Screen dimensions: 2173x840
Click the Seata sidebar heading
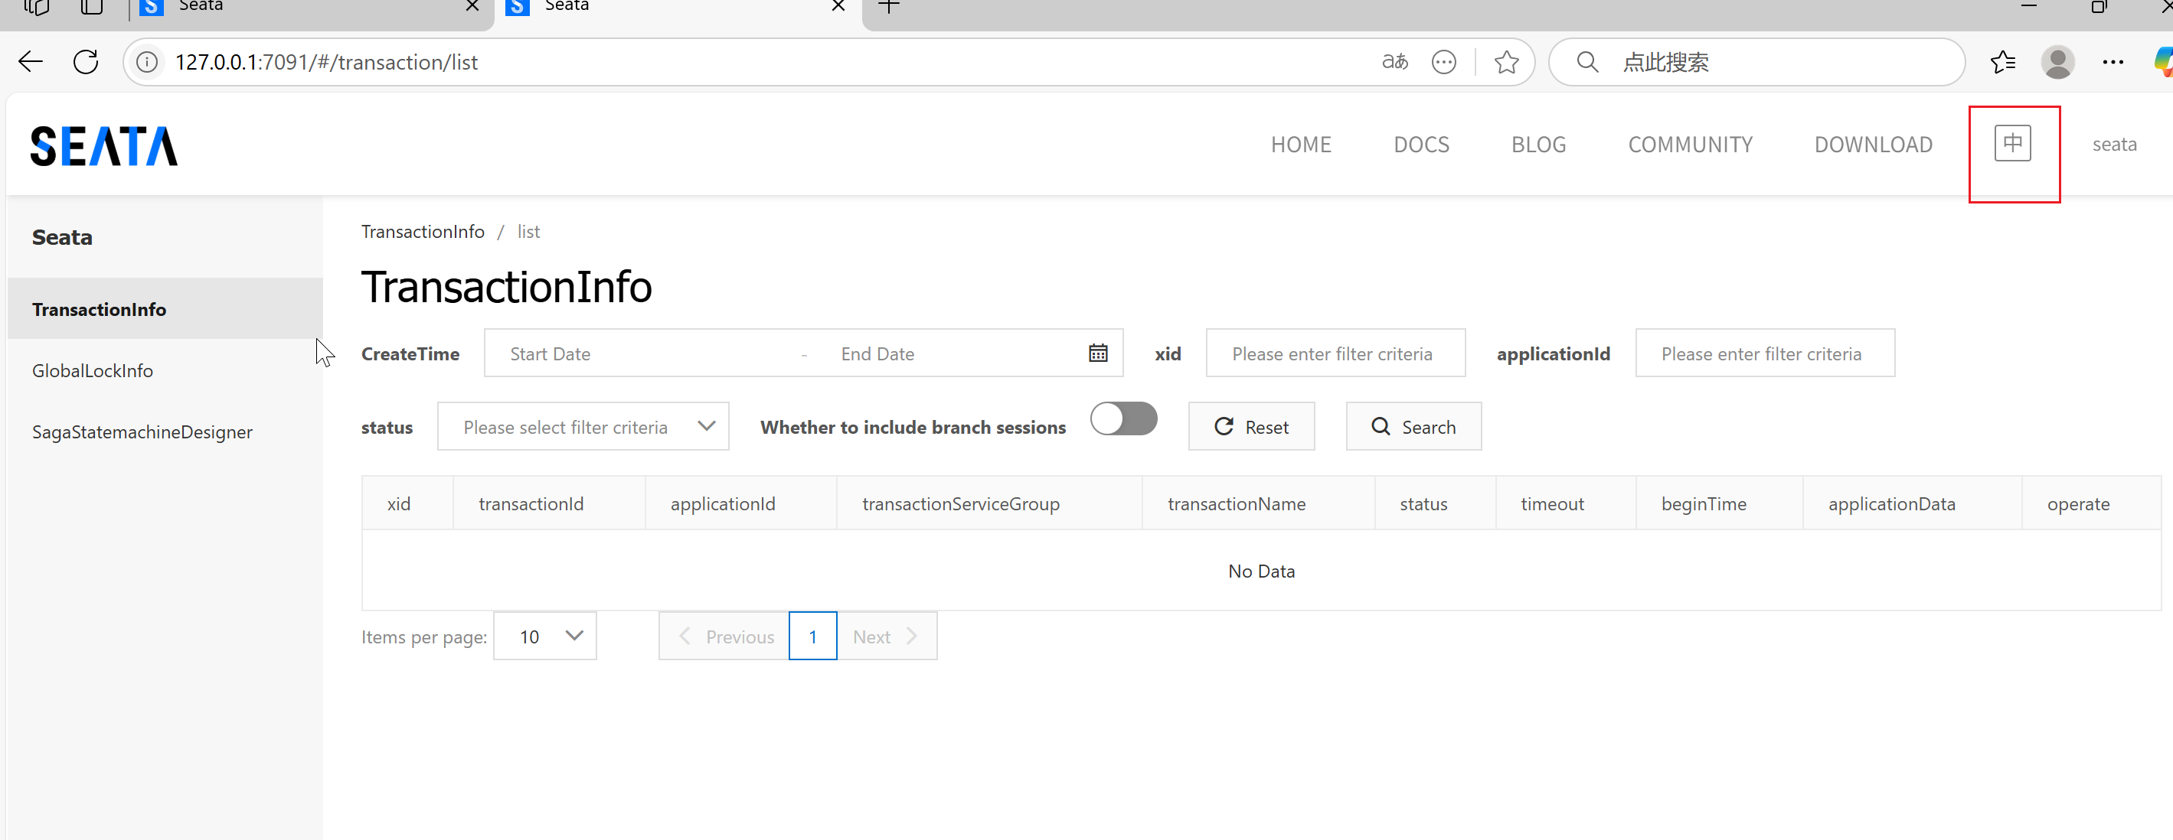63,236
